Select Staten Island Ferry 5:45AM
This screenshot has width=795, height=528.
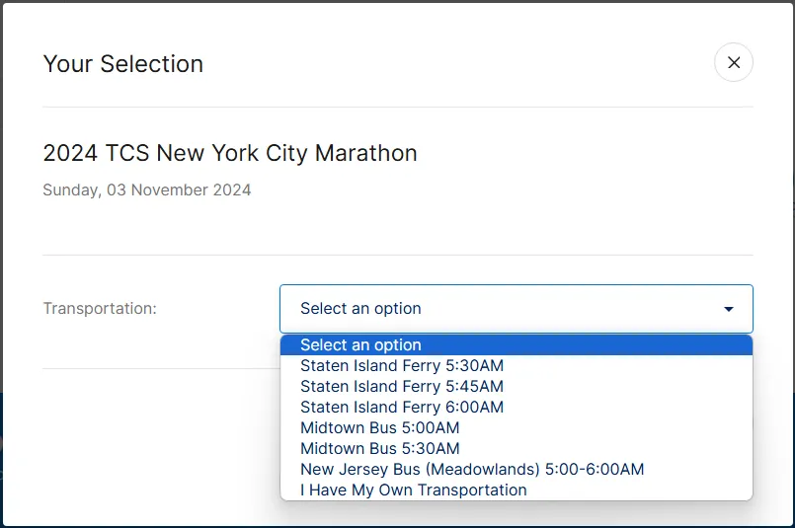point(517,387)
